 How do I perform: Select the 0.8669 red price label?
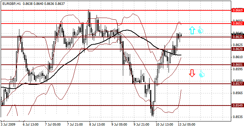coord(237,10)
